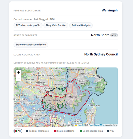
Task: Zoom in on the map with plus button
Action: pos(18,72)
